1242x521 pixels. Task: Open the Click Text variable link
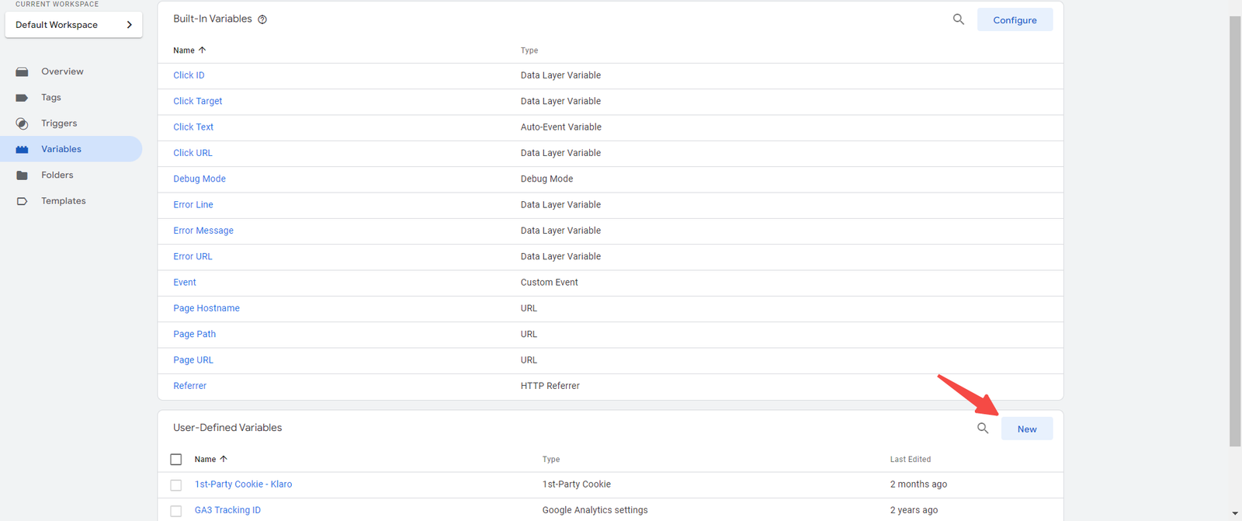pyautogui.click(x=193, y=127)
